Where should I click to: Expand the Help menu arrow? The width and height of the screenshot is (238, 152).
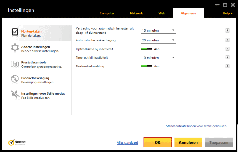click(x=232, y=13)
